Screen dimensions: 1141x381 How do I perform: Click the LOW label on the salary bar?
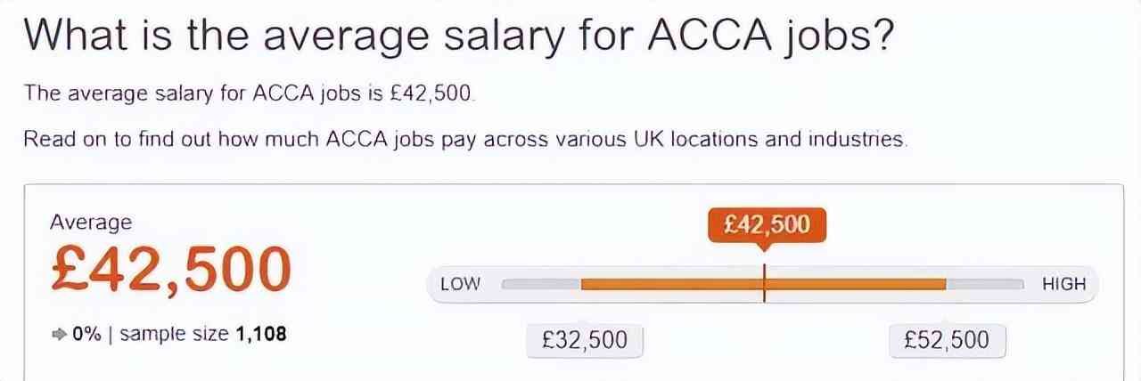460,285
